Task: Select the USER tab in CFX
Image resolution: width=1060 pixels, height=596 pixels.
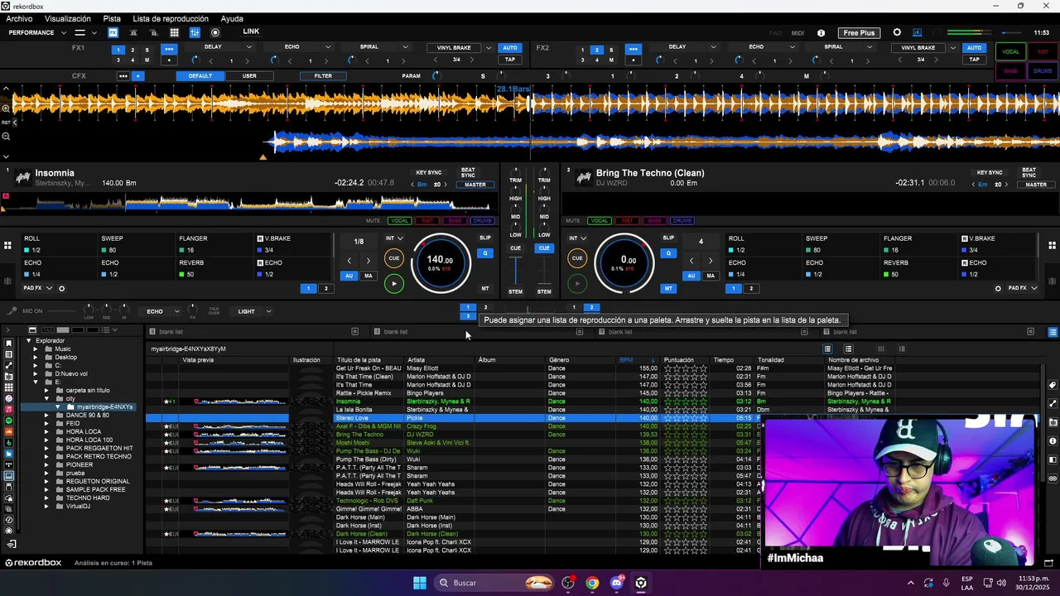Action: pos(249,76)
